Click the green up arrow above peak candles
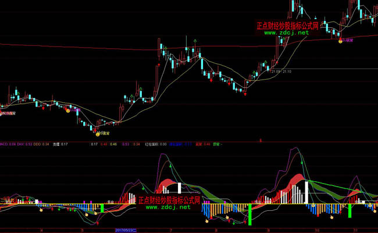 (195, 41)
